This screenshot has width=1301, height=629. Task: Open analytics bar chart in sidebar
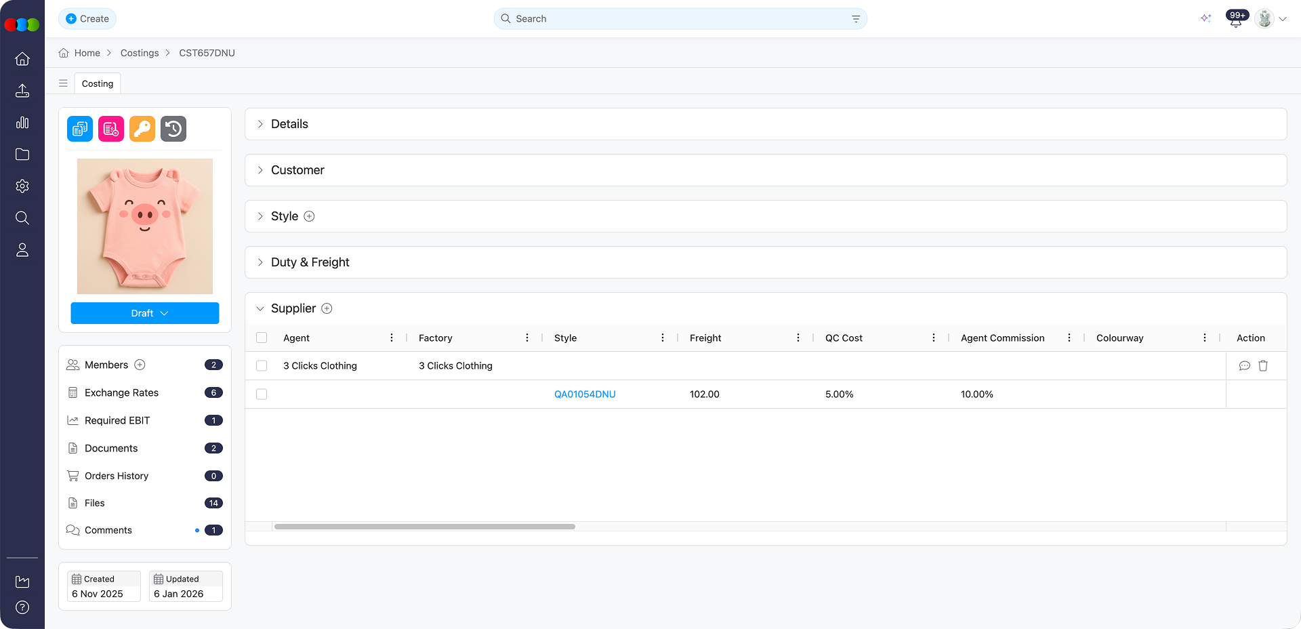pos(22,123)
